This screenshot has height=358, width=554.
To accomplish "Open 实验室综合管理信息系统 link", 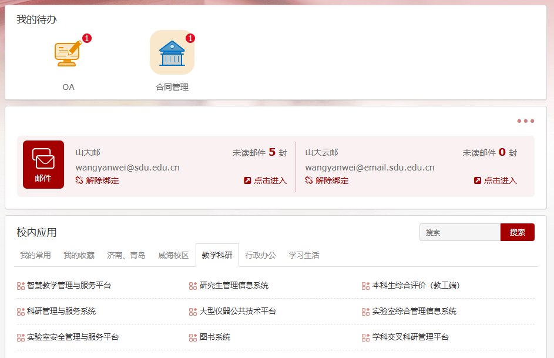I will [x=414, y=312].
